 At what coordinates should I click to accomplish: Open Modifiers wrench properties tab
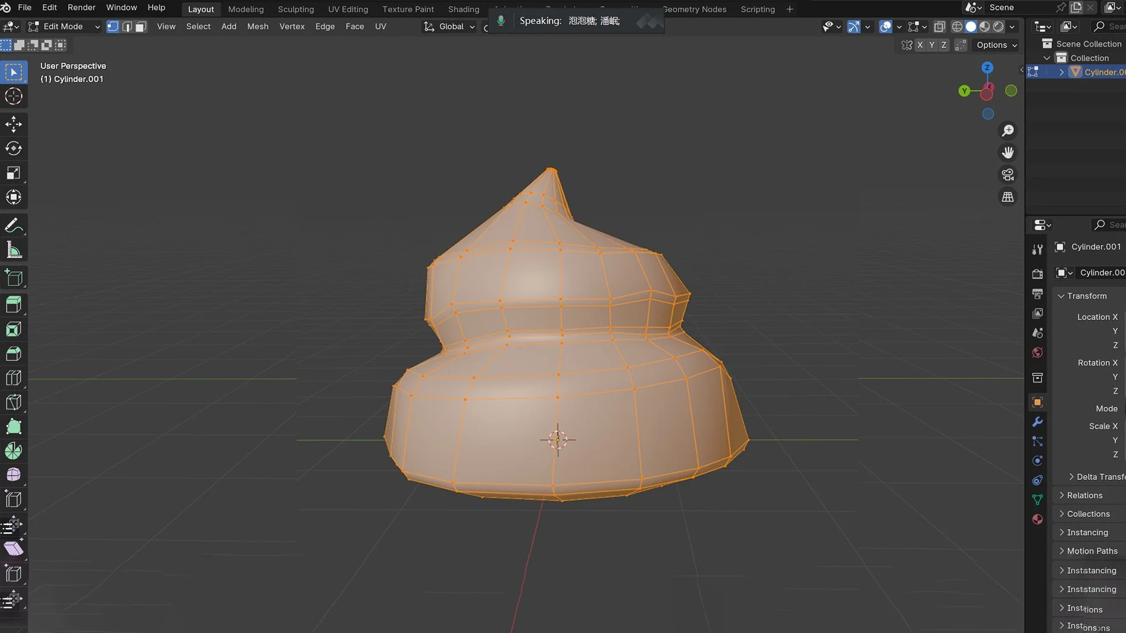[1037, 422]
